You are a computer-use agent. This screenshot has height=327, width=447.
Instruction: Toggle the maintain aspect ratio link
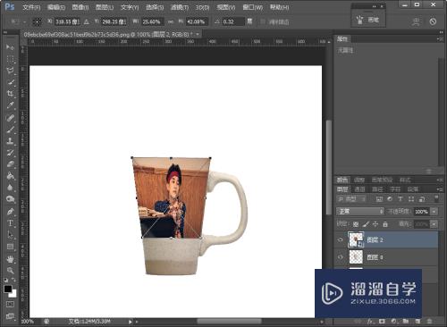[171, 21]
